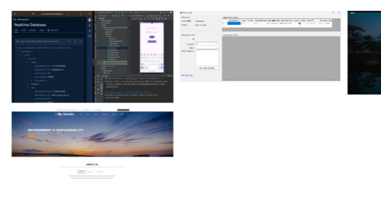Click the upper purple button in the emulator
381x214 pixels.
point(152,37)
